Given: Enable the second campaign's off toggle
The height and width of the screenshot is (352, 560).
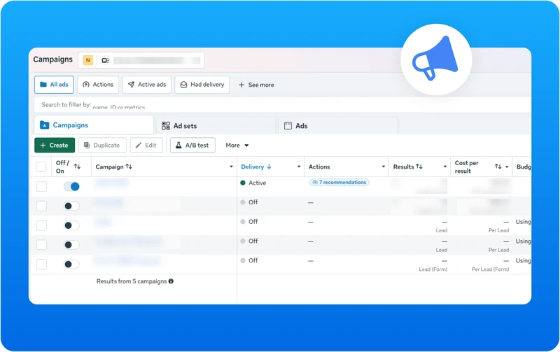Looking at the screenshot, I should (x=71, y=206).
